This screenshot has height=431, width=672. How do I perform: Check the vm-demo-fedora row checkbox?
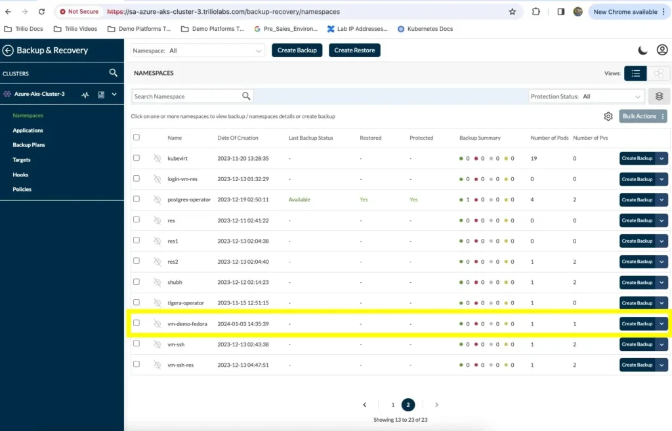click(136, 323)
